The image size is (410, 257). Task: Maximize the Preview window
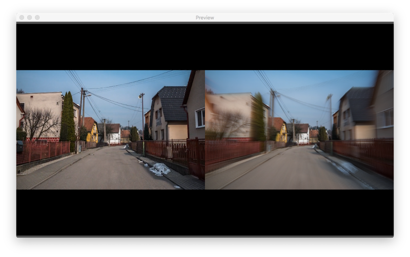click(37, 17)
